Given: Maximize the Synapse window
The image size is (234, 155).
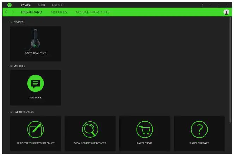Looking at the screenshot, I should click(219, 5).
